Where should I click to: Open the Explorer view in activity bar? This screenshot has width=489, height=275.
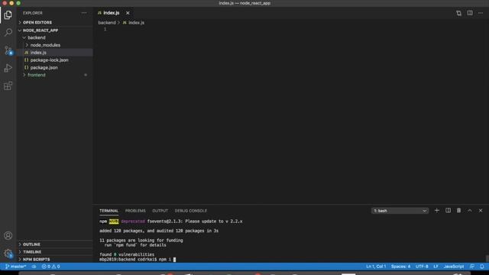[x=8, y=15]
